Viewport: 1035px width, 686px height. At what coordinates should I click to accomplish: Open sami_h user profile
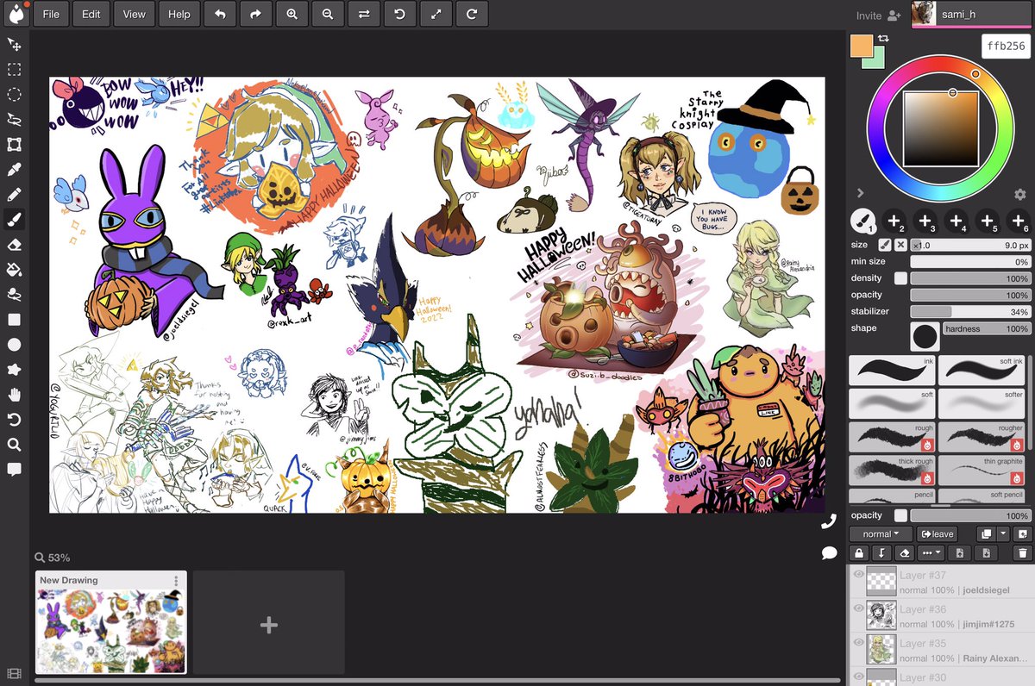pyautogui.click(x=972, y=14)
